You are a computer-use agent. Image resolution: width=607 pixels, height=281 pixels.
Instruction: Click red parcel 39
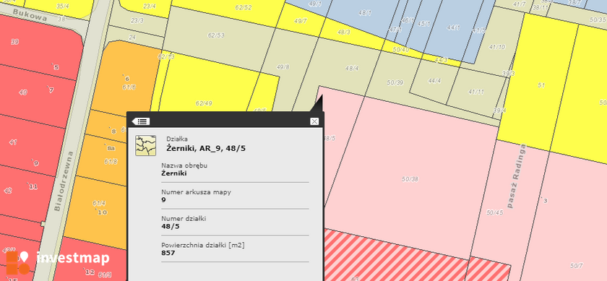coord(14,42)
